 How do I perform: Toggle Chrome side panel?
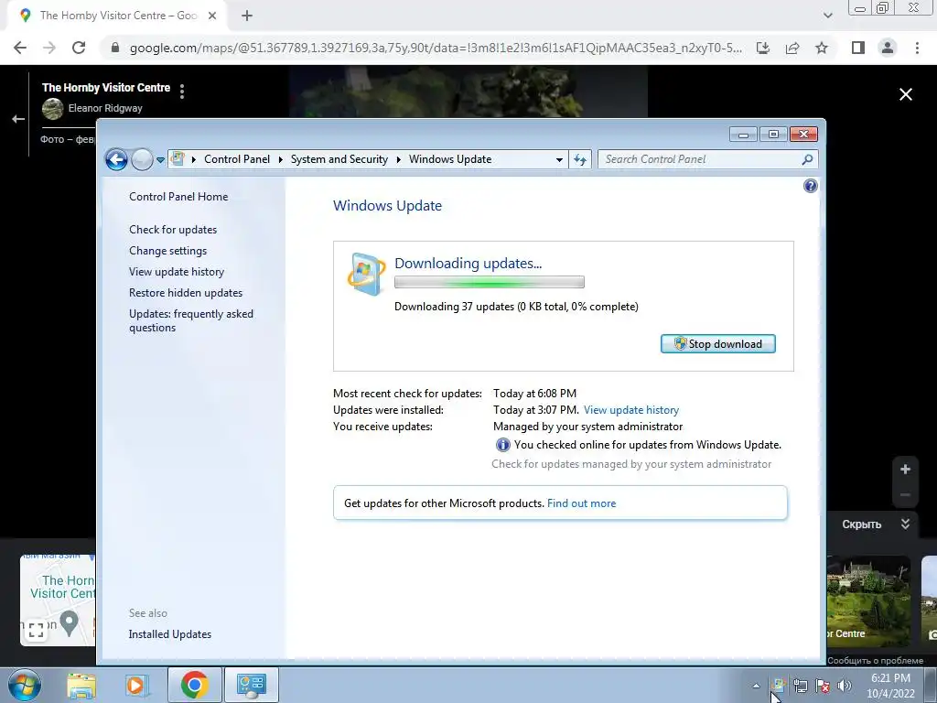tap(858, 48)
